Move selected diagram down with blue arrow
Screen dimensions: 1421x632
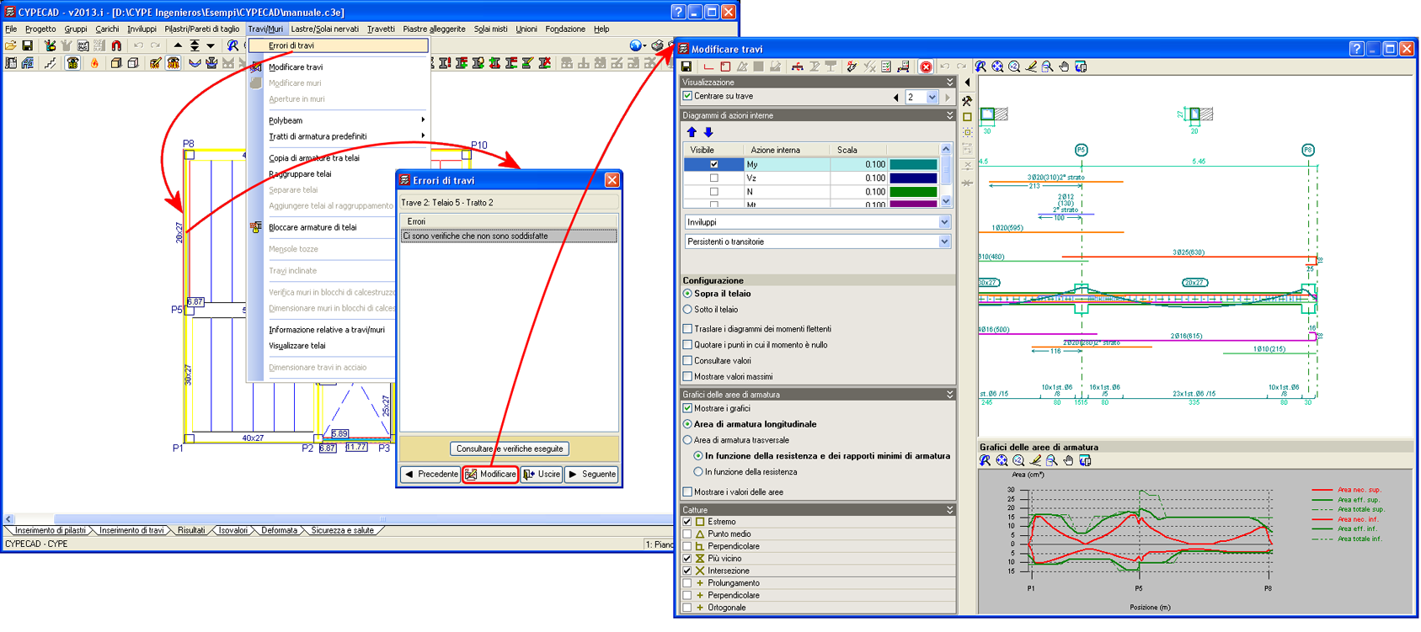(x=708, y=132)
